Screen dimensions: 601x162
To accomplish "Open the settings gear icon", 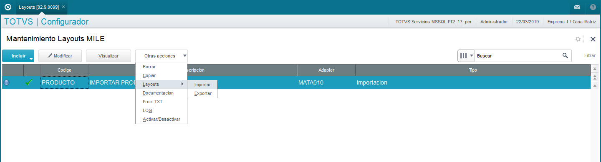I will (x=578, y=39).
